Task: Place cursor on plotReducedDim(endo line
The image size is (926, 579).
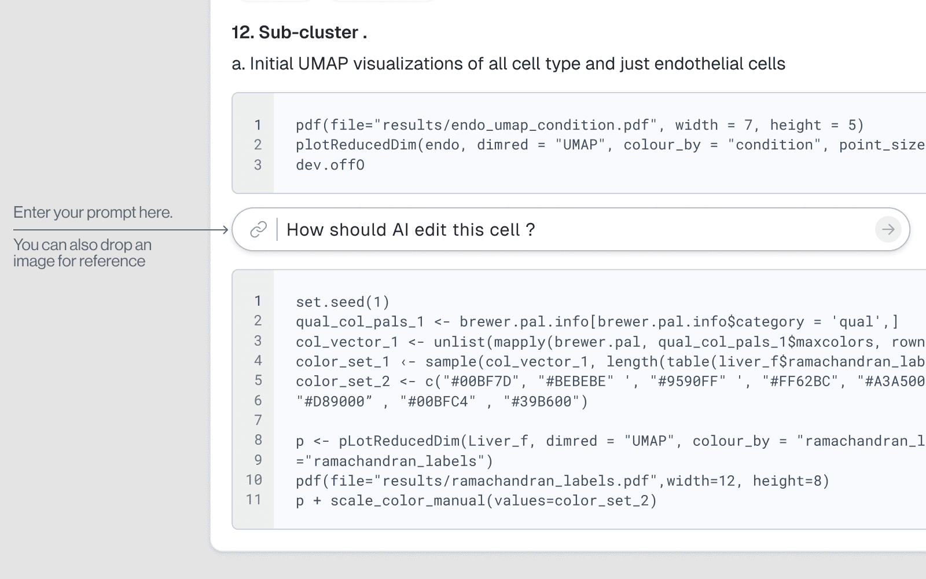Action: pyautogui.click(x=579, y=145)
